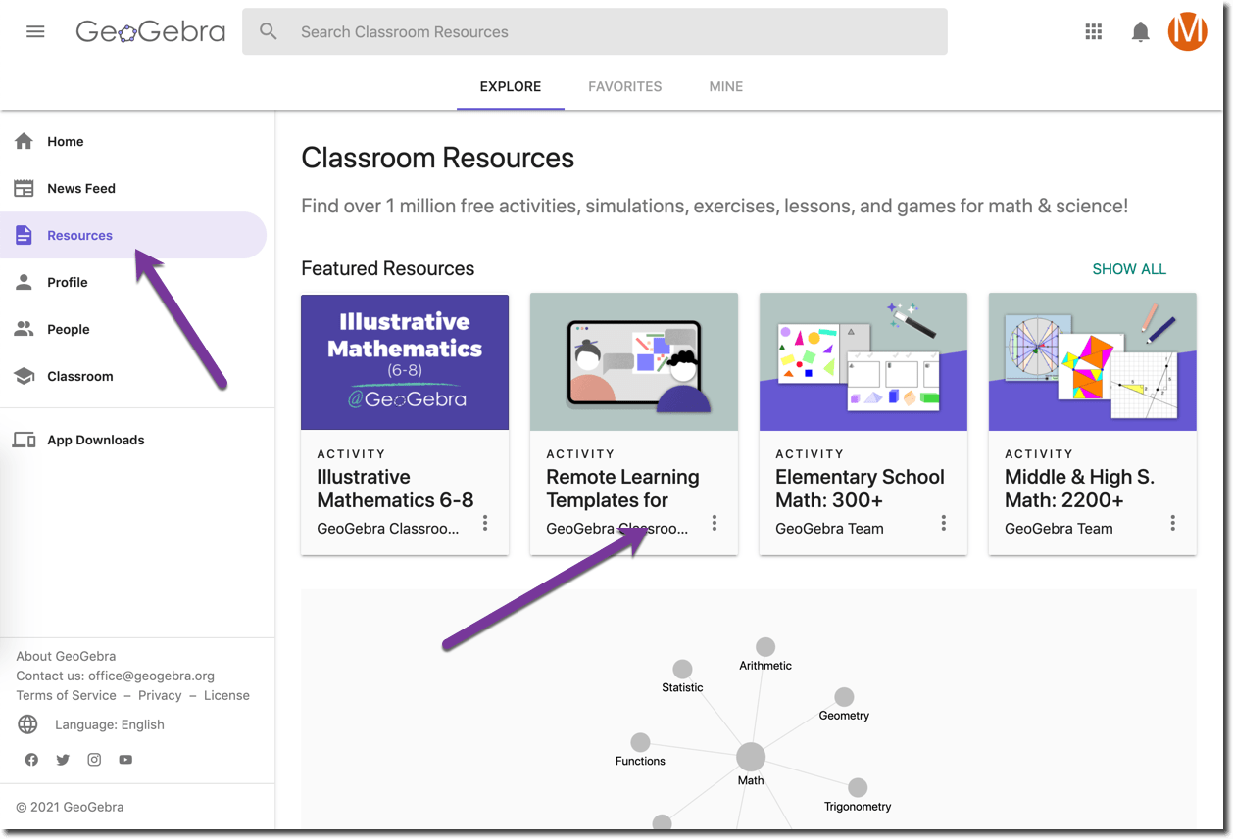Click the Profile person icon

click(x=25, y=282)
